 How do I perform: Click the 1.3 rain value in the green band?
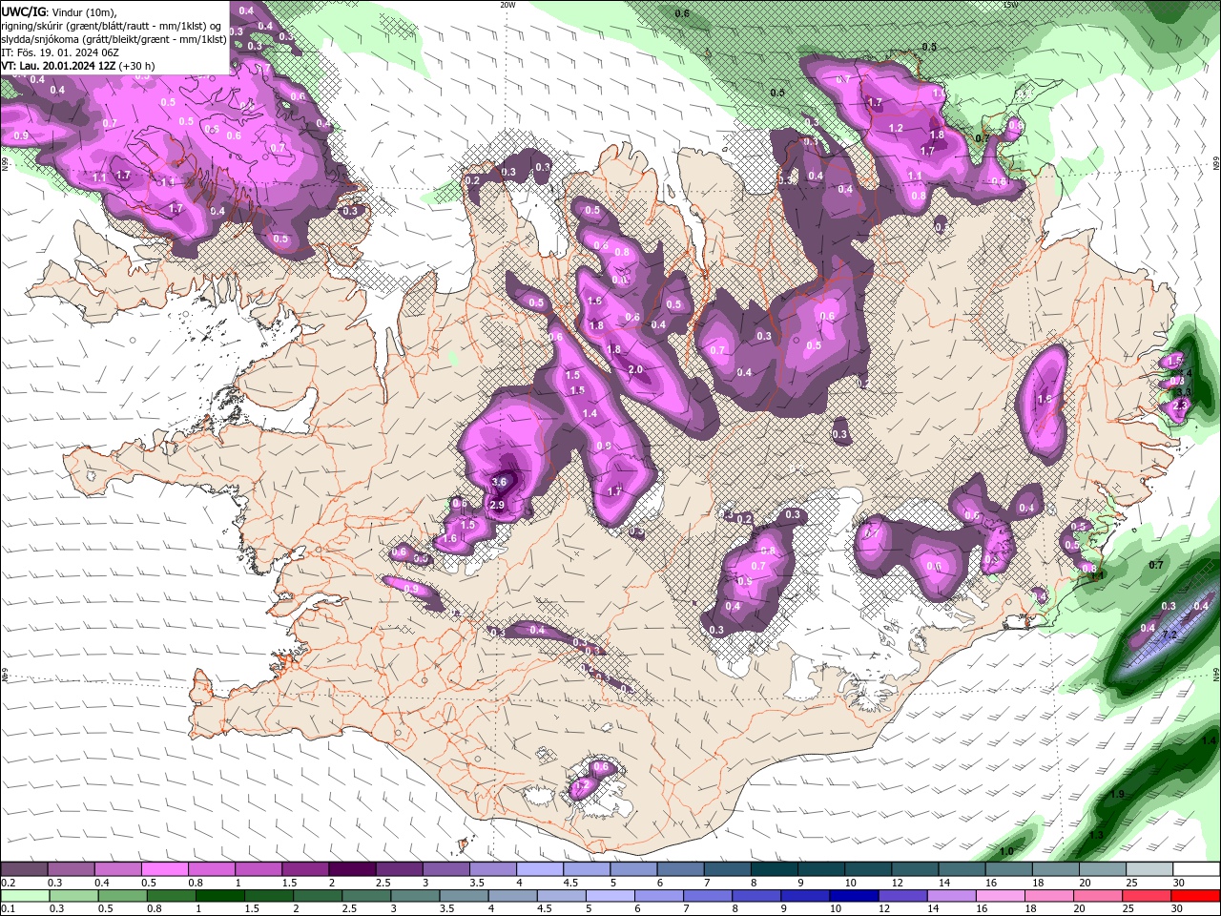1096,835
